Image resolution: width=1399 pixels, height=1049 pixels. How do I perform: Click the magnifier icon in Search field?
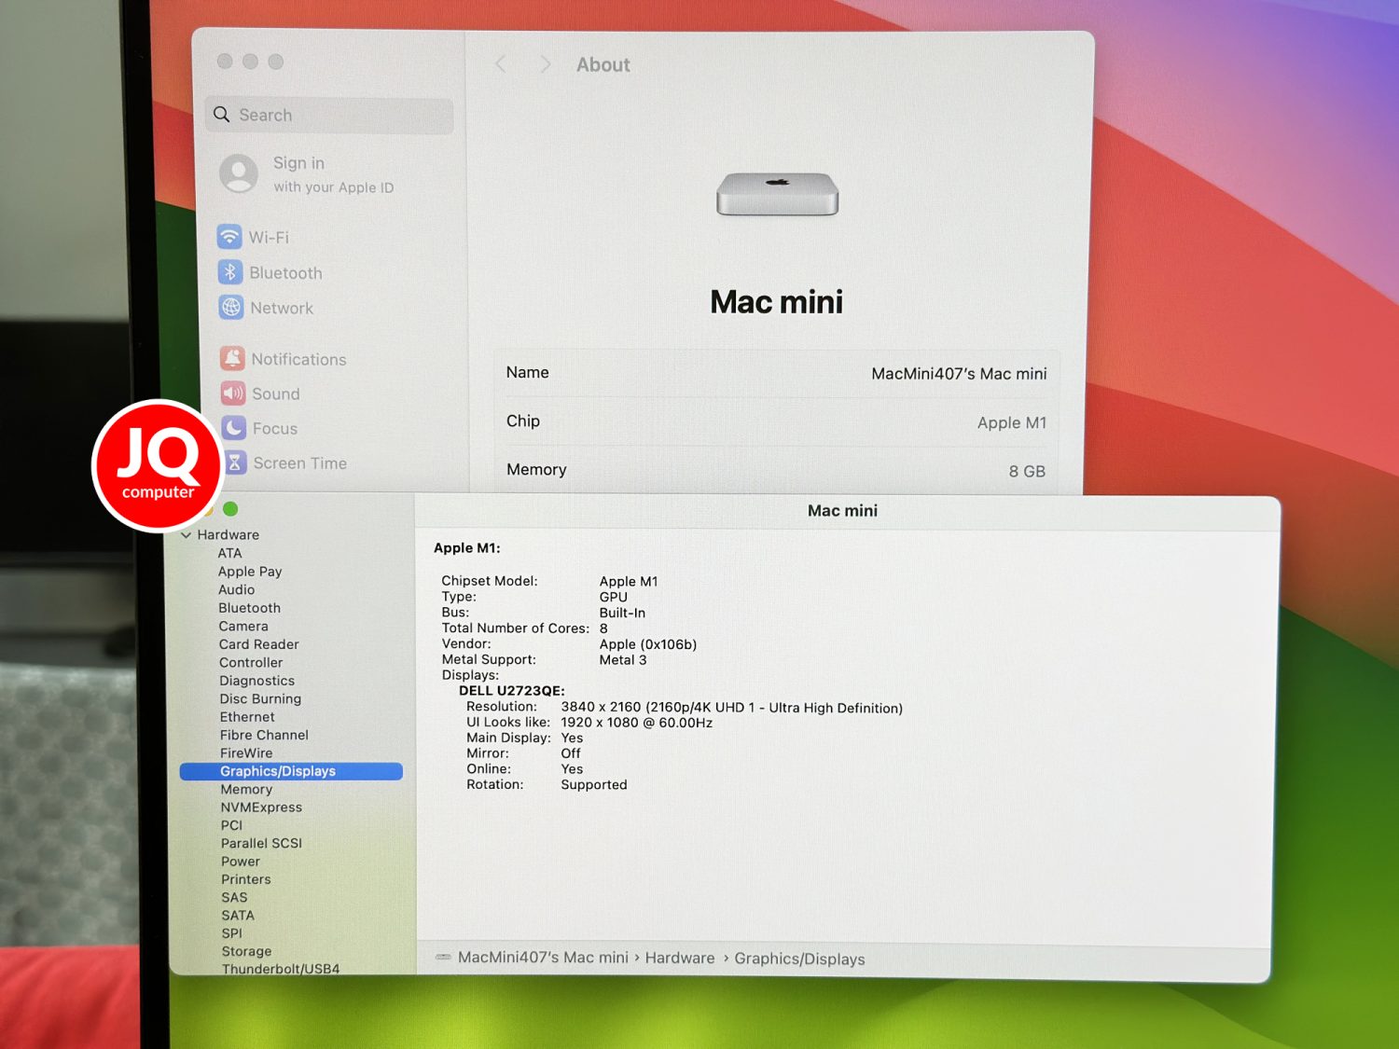[x=221, y=114]
